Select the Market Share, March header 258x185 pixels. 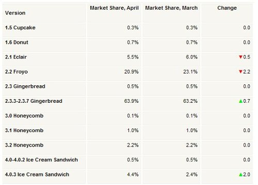[171, 8]
